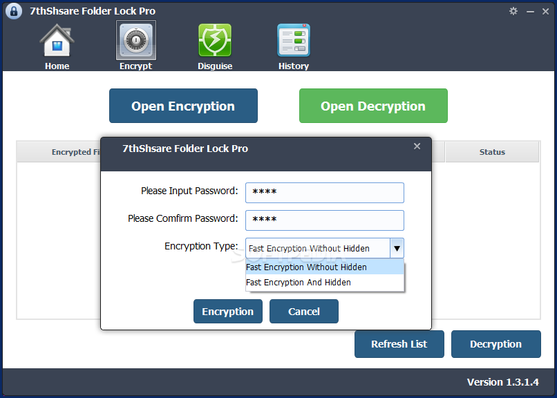Go to the Home section icon
The image size is (557, 398).
tap(57, 41)
